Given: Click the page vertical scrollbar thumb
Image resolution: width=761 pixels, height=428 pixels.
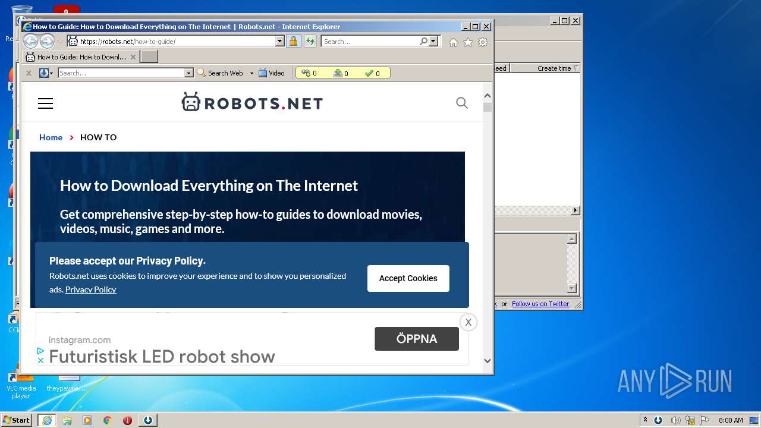Looking at the screenshot, I should 488,108.
